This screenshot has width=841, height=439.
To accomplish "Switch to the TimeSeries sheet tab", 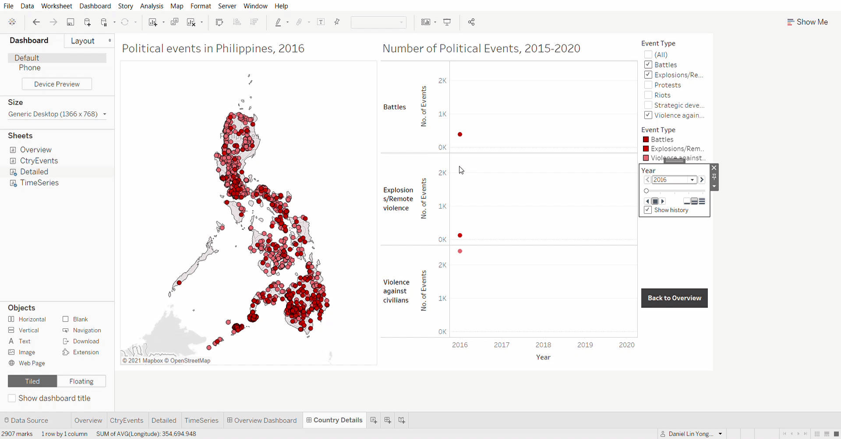I will (x=201, y=420).
